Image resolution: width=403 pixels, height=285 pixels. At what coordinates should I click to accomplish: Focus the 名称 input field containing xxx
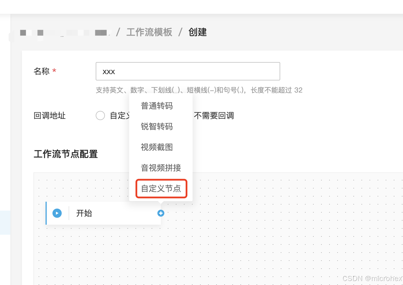pyautogui.click(x=188, y=71)
